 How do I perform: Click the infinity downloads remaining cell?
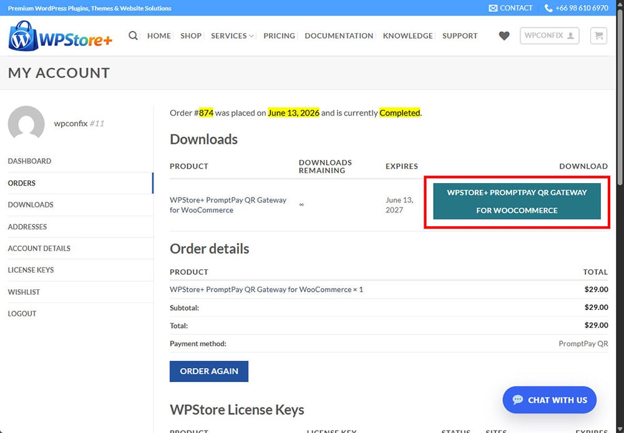click(301, 204)
